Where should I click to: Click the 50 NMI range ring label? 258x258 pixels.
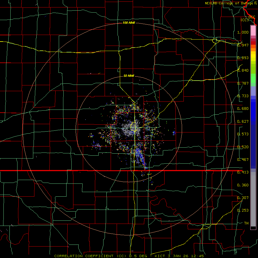(x=129, y=76)
